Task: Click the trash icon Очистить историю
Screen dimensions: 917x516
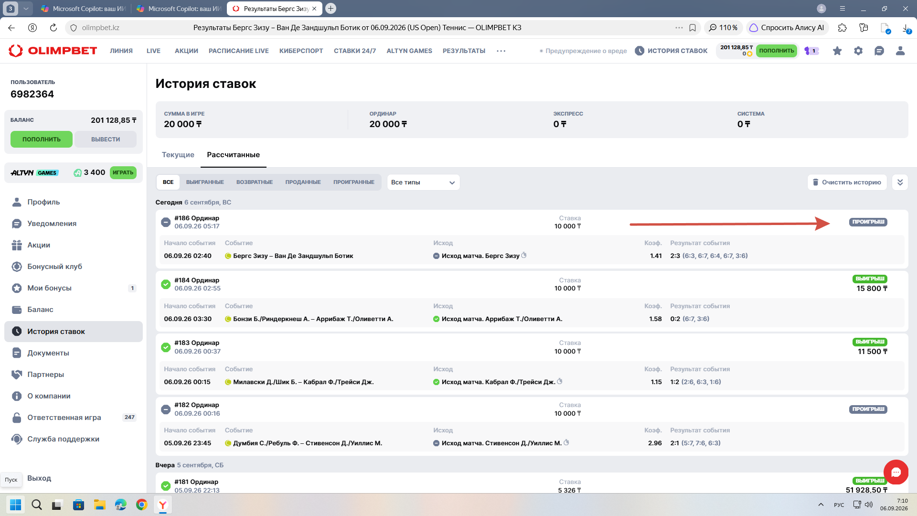Action: 816,182
